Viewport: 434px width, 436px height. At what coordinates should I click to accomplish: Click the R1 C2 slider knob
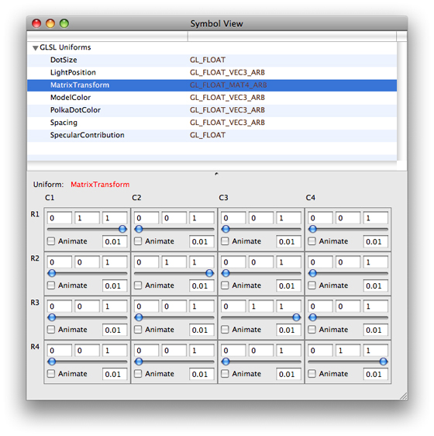(139, 229)
